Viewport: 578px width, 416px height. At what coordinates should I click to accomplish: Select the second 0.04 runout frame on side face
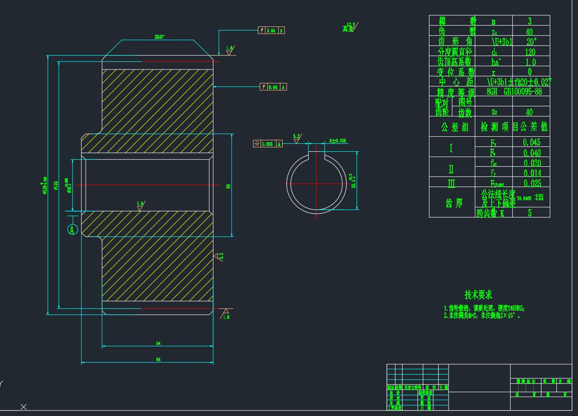point(273,87)
